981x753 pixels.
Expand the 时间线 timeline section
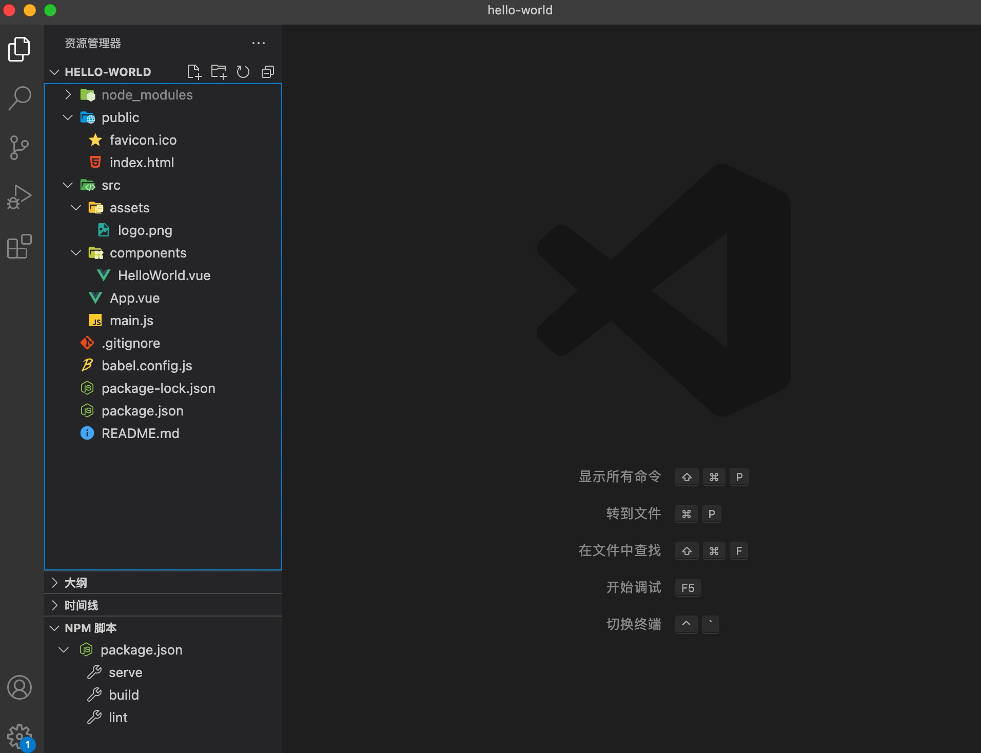[x=54, y=605]
